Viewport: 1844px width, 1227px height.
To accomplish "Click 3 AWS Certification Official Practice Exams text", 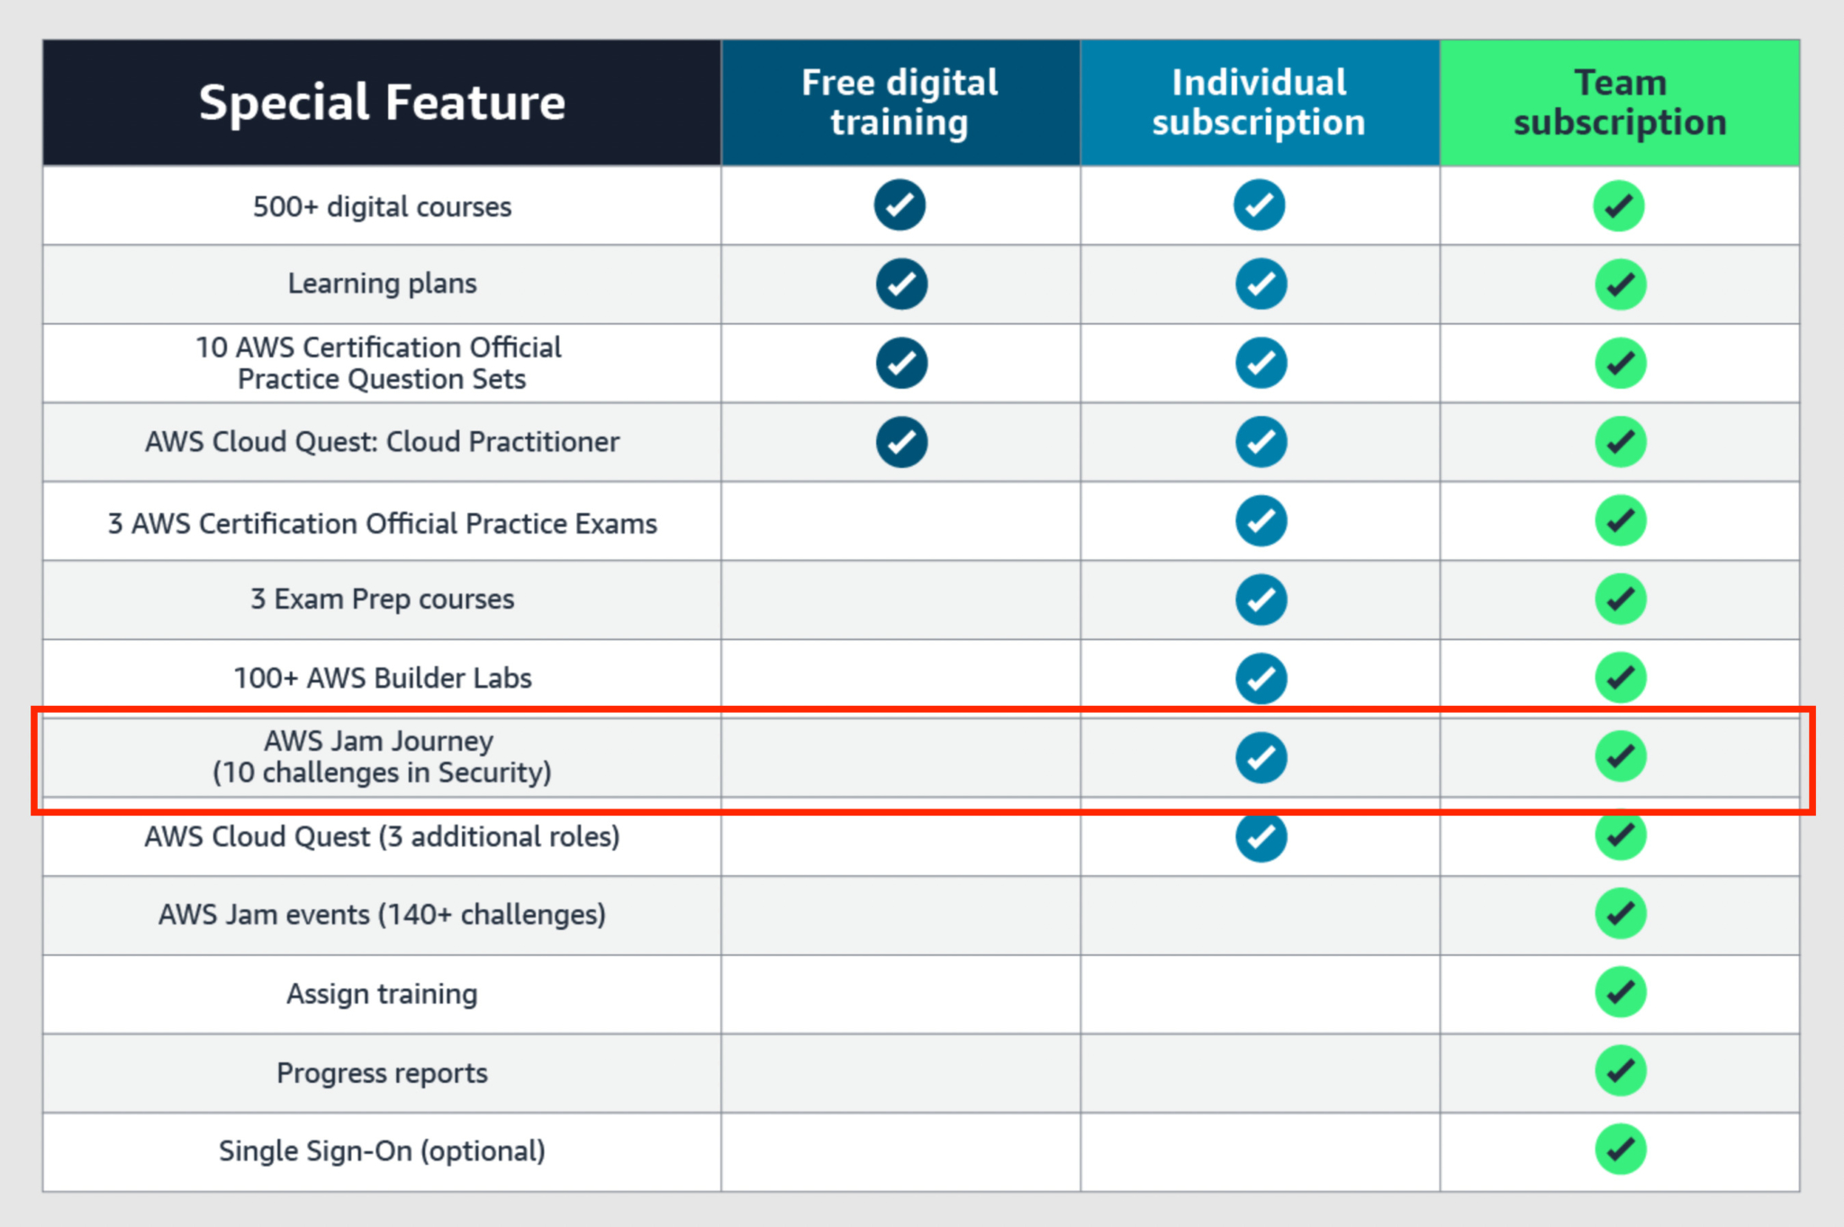I will tap(382, 523).
